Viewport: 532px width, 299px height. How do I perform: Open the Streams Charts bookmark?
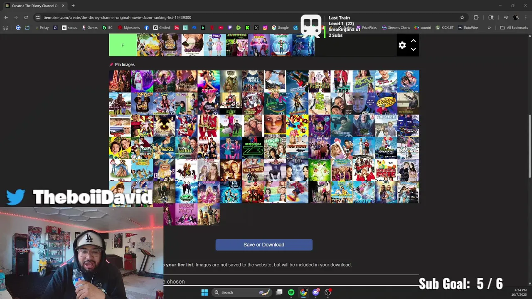(x=396, y=28)
